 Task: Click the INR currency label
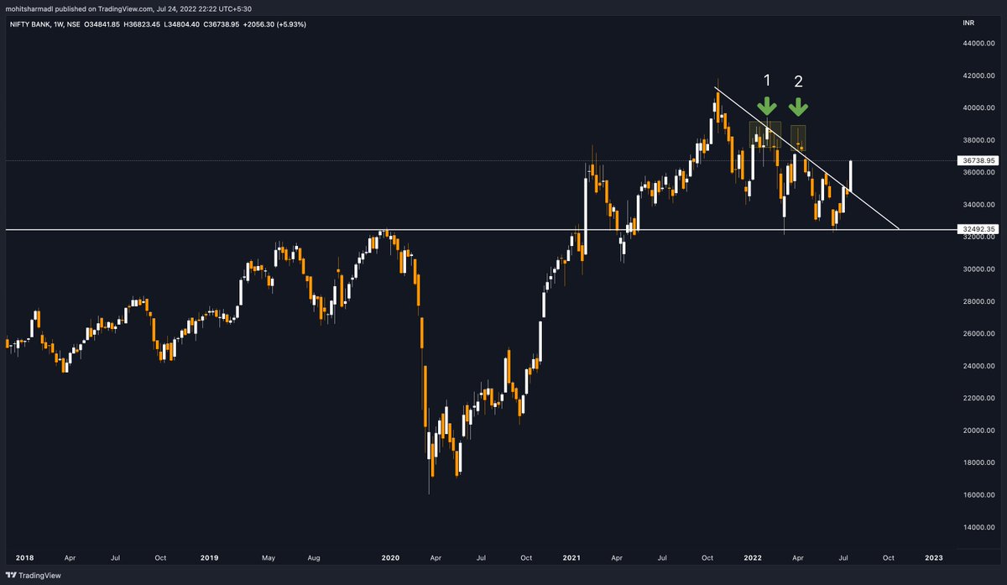click(968, 23)
